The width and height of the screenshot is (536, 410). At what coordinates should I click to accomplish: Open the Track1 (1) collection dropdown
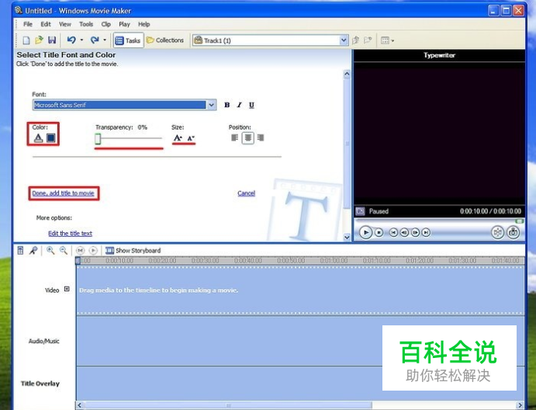[x=344, y=40]
